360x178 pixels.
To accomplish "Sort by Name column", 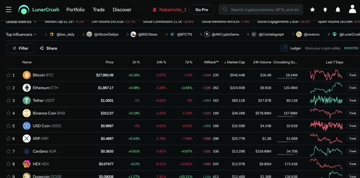I will pos(27,62).
